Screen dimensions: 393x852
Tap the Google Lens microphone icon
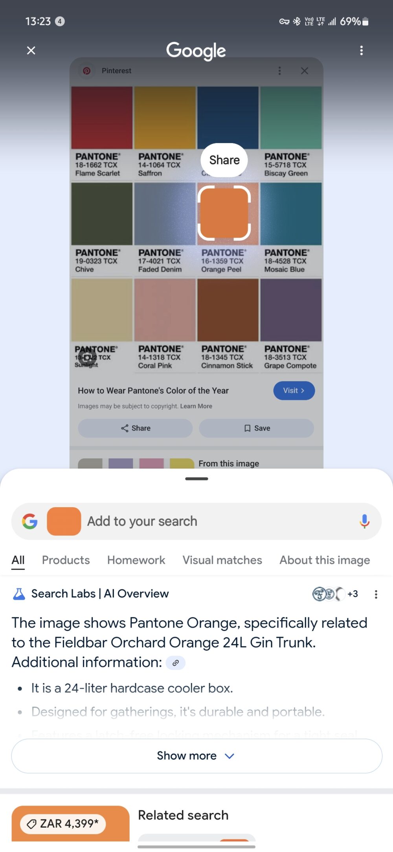click(365, 521)
